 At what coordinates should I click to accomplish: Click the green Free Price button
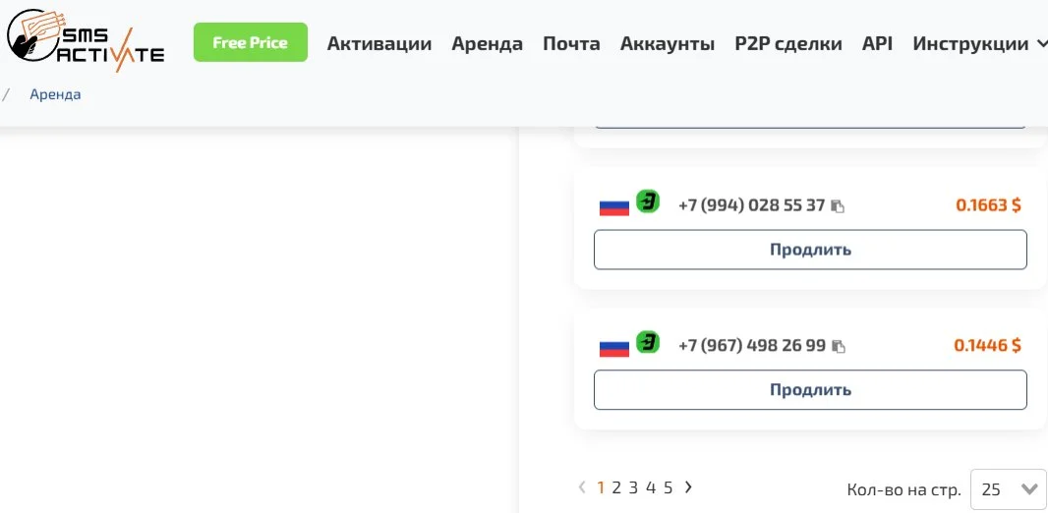point(251,43)
